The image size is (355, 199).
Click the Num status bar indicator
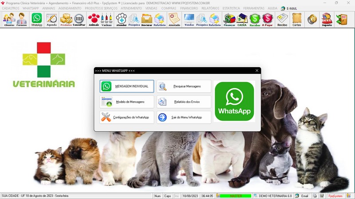158,196
